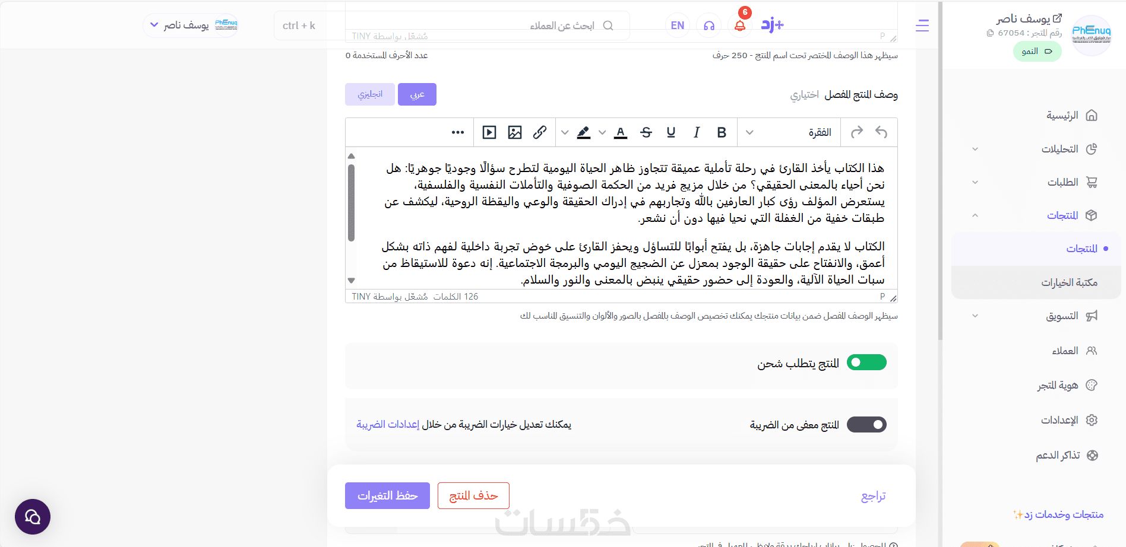Viewport: 1126px width, 547px height.
Task: Open highlight color dropdown arrow
Action: click(565, 132)
